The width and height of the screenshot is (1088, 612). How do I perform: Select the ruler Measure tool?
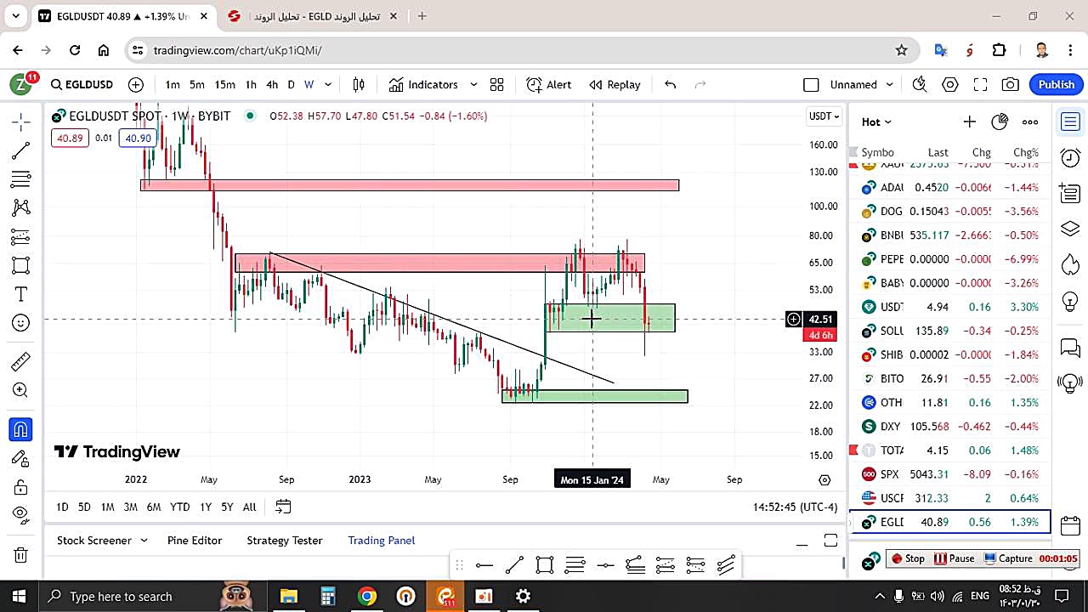coord(21,362)
